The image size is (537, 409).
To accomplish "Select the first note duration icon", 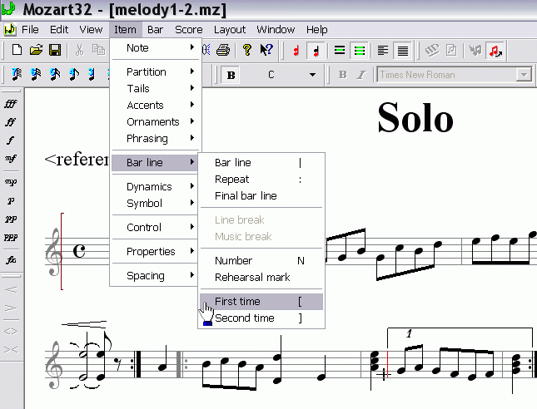I will coord(17,74).
